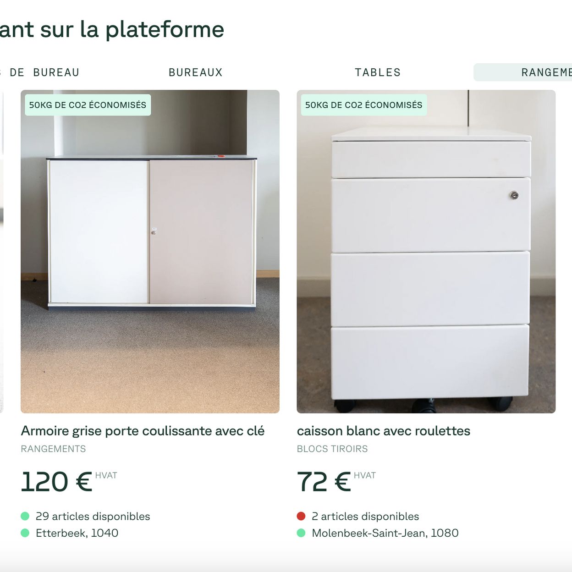Click the CO2 badge on drawer unit photo
The width and height of the screenshot is (572, 572).
pos(364,105)
